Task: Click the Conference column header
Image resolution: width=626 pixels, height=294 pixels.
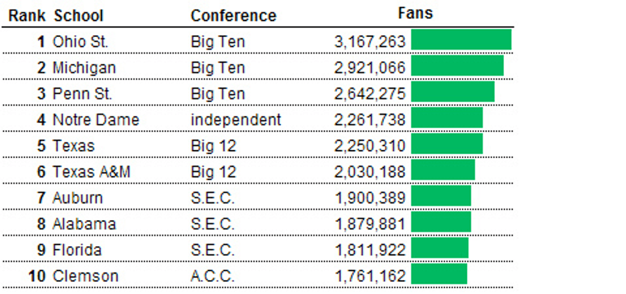Action: click(x=234, y=16)
